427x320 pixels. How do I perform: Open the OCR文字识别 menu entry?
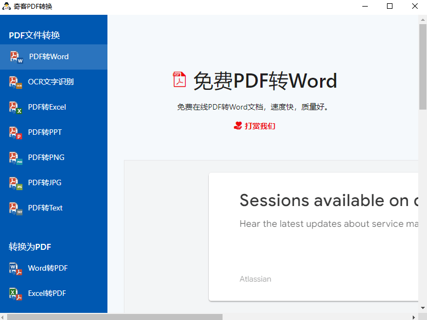pyautogui.click(x=50, y=82)
